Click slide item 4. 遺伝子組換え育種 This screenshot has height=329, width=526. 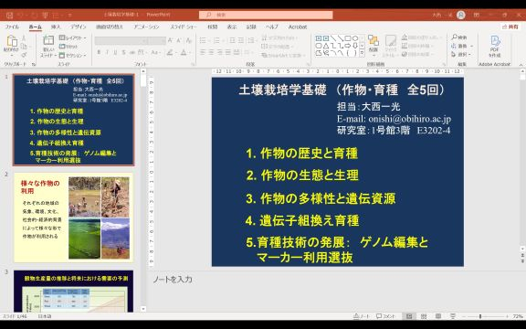(302, 220)
